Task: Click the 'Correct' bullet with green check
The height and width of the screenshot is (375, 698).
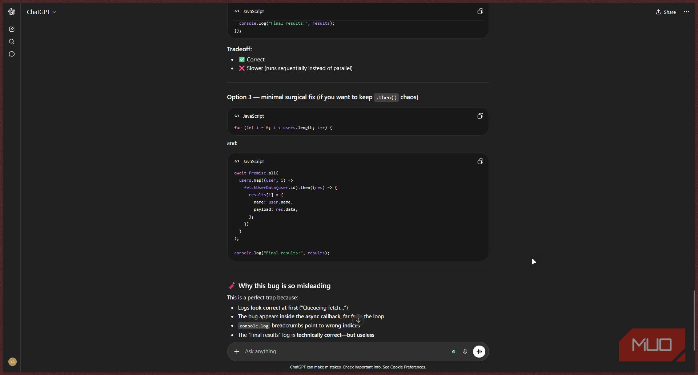Action: tap(252, 60)
